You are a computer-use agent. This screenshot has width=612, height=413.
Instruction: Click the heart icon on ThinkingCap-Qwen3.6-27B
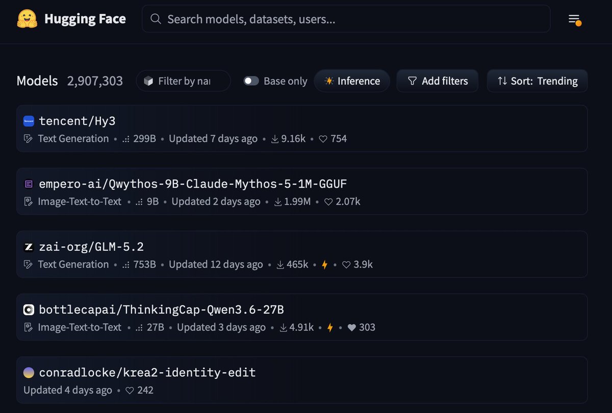click(x=351, y=327)
